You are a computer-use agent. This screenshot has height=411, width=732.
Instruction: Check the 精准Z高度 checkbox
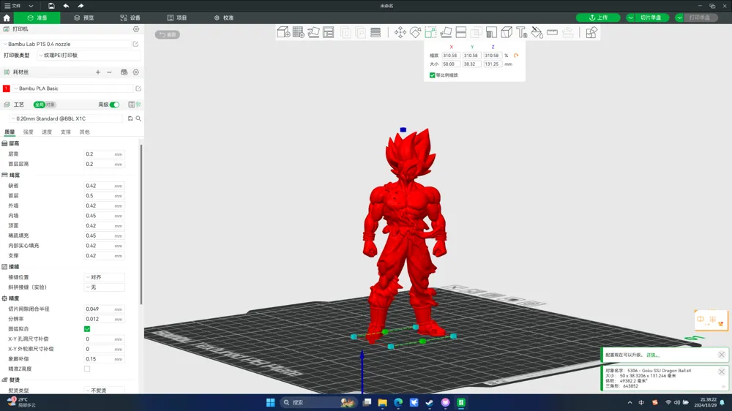87,369
